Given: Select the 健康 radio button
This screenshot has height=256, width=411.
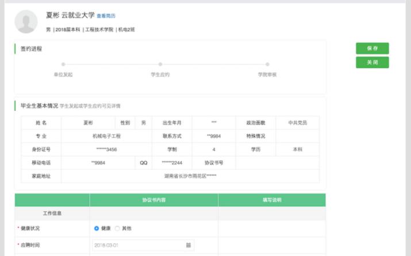Looking at the screenshot, I should tap(97, 228).
